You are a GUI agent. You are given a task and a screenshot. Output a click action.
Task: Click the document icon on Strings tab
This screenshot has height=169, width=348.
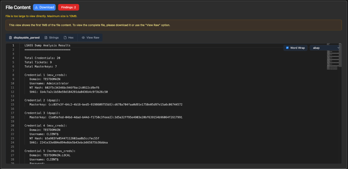tap(46, 37)
